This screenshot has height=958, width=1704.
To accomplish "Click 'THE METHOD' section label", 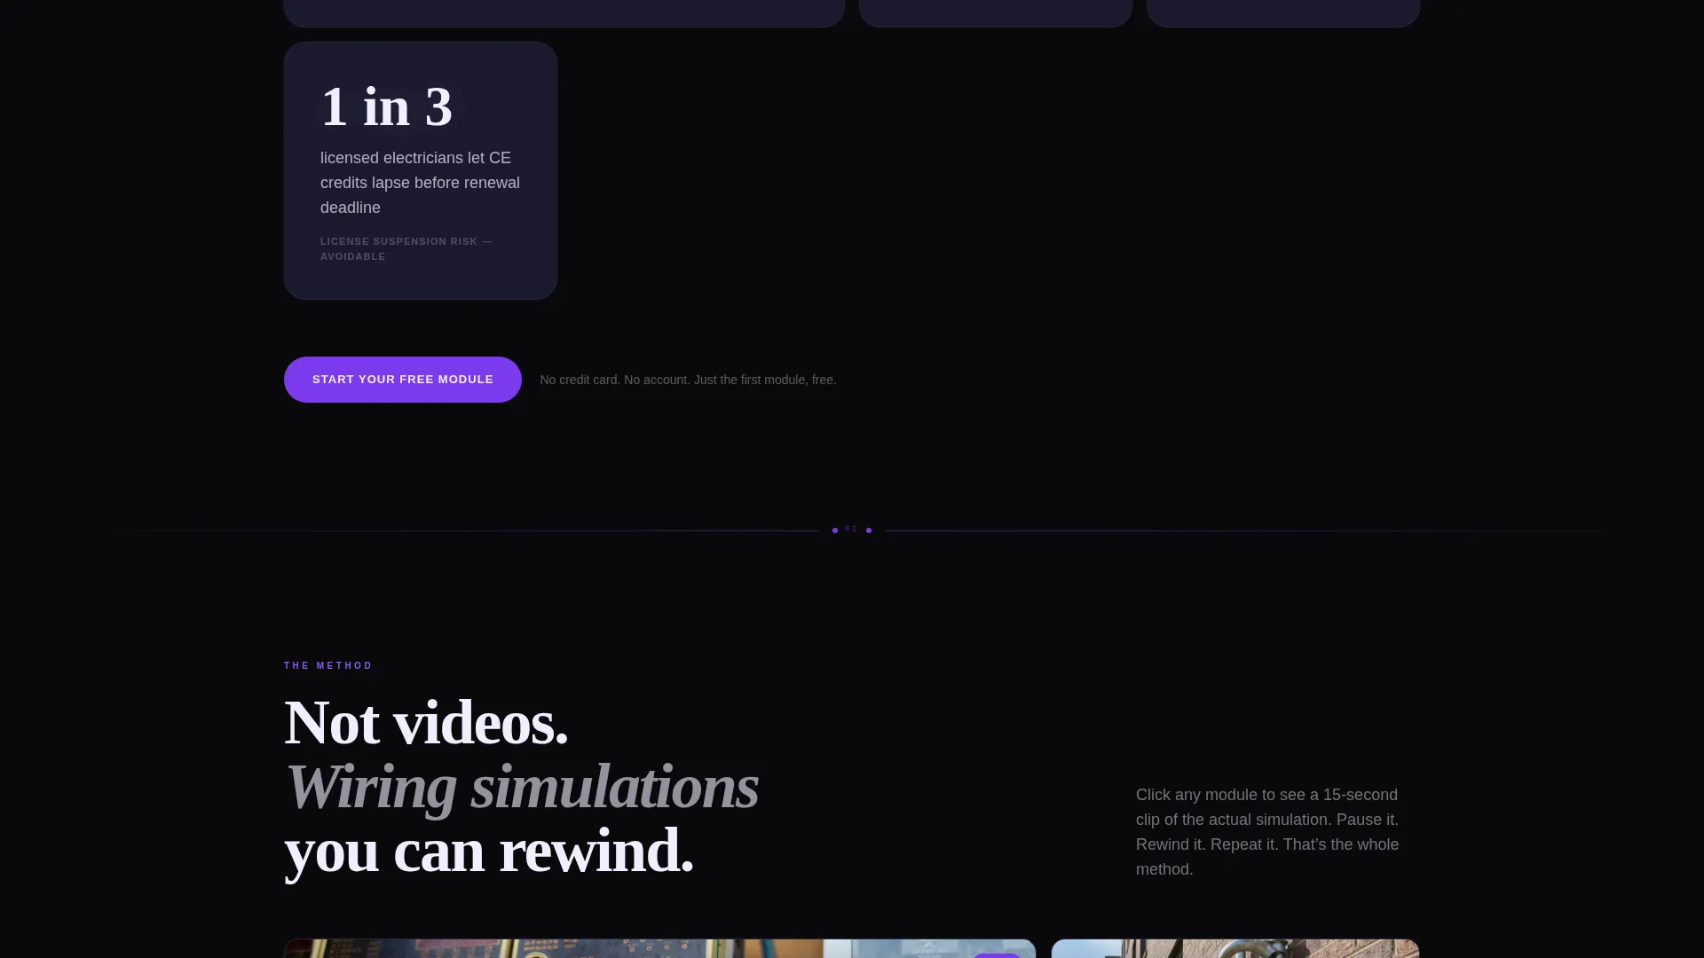I will click(x=328, y=665).
